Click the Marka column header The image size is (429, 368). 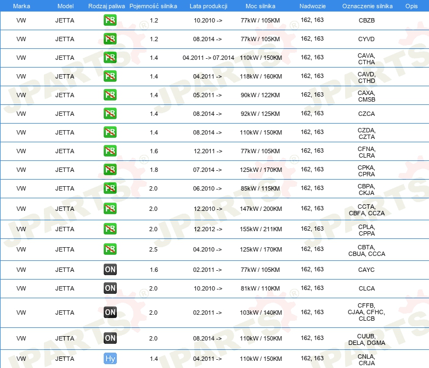tap(21, 6)
